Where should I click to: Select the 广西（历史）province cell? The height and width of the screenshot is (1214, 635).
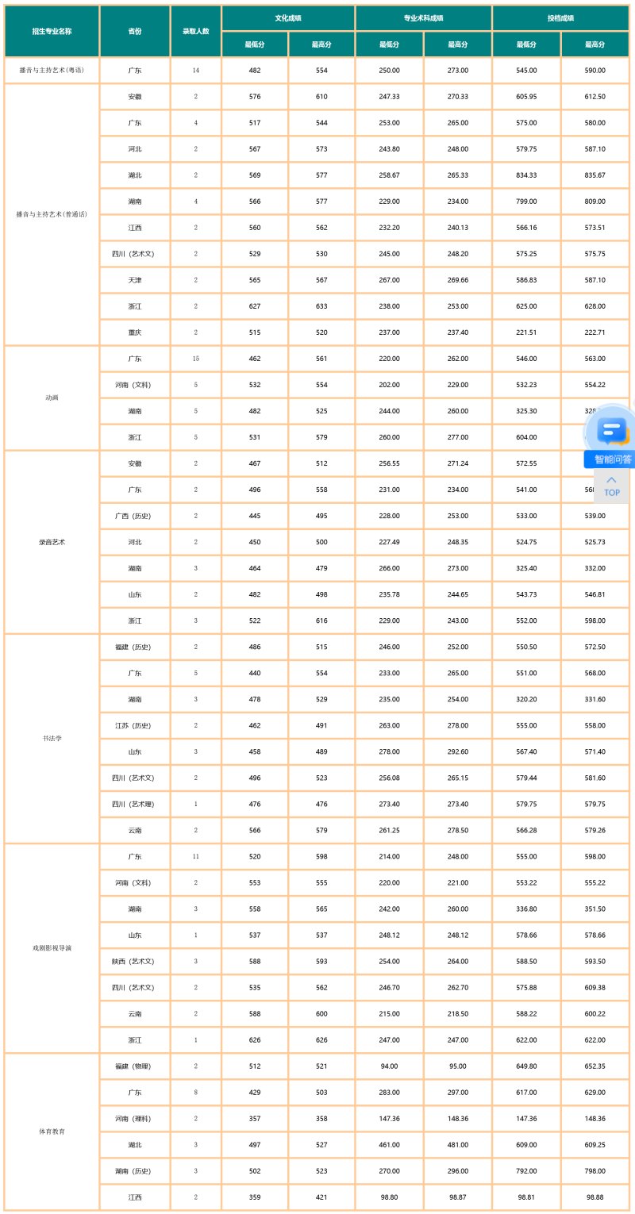point(135,516)
